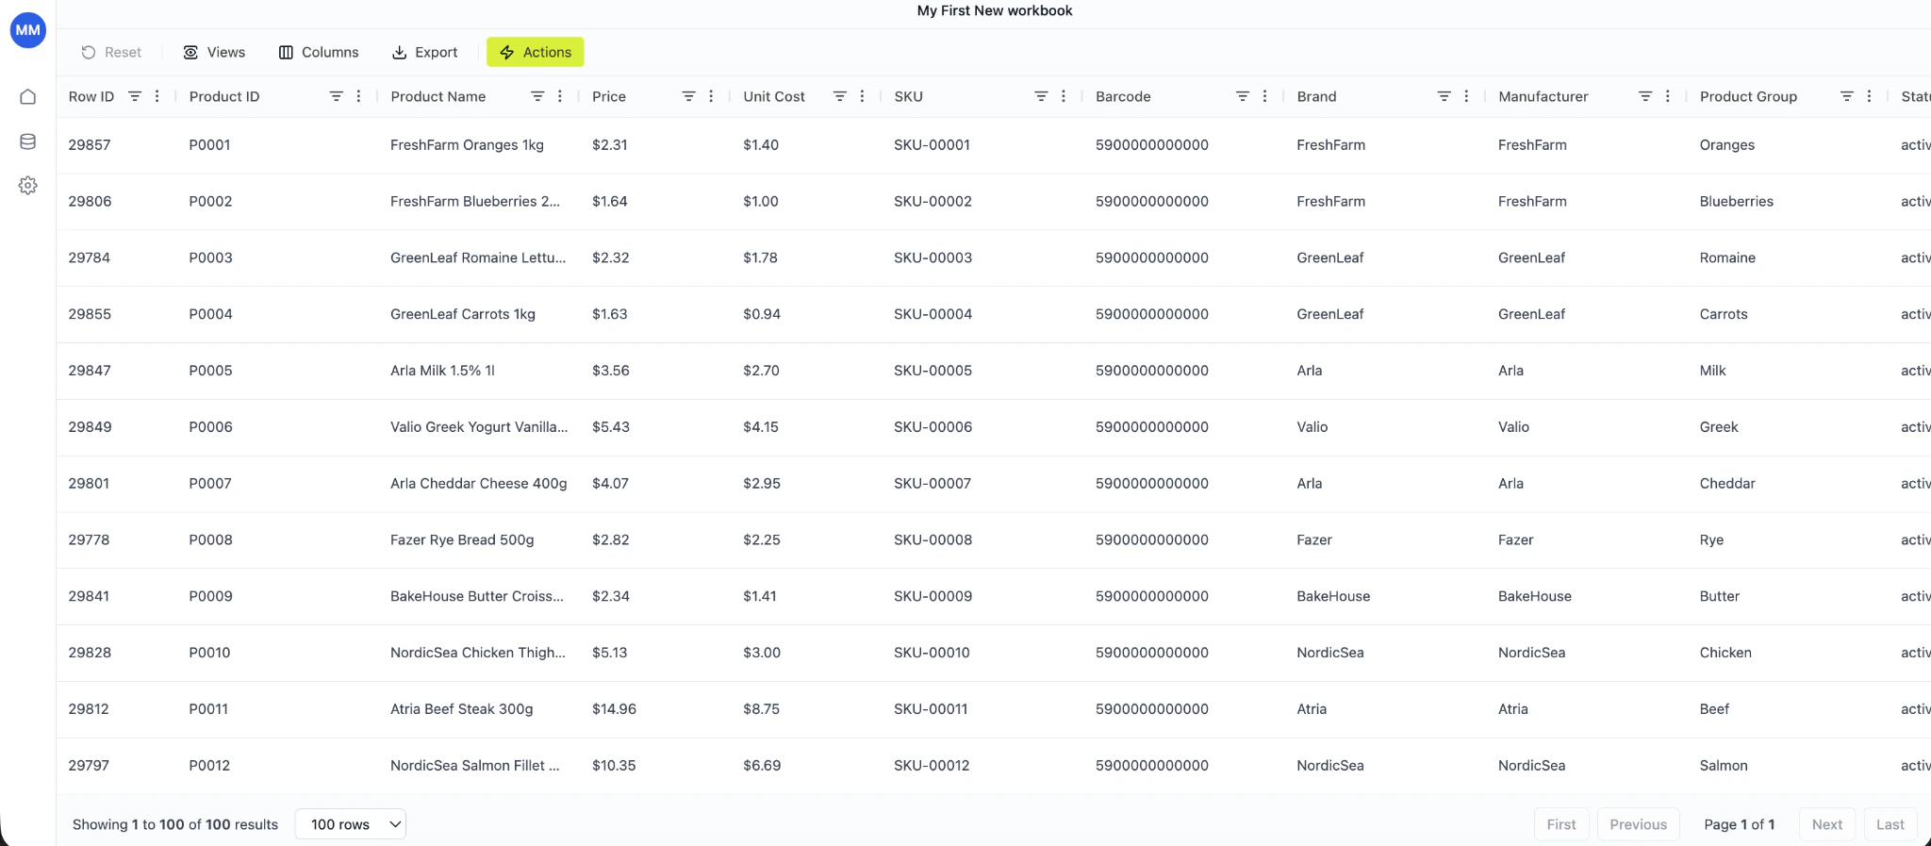Click My First New workbook title
The image size is (1931, 846).
pyautogui.click(x=995, y=10)
